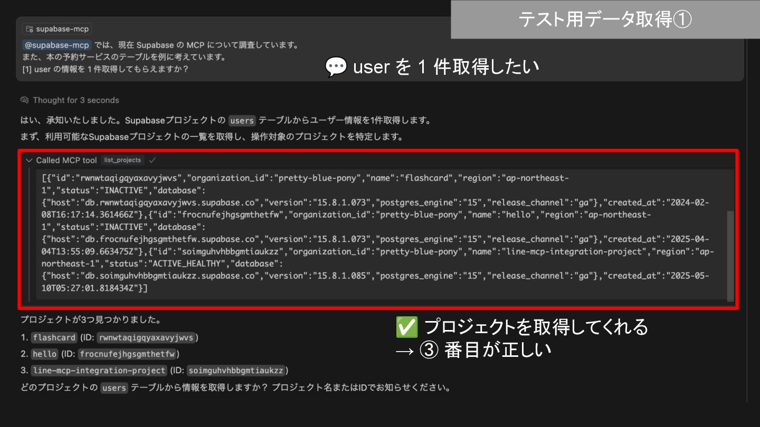The height and width of the screenshot is (427, 760).
Task: Click the @supabase-mcp mention in the prompt
Action: point(56,45)
